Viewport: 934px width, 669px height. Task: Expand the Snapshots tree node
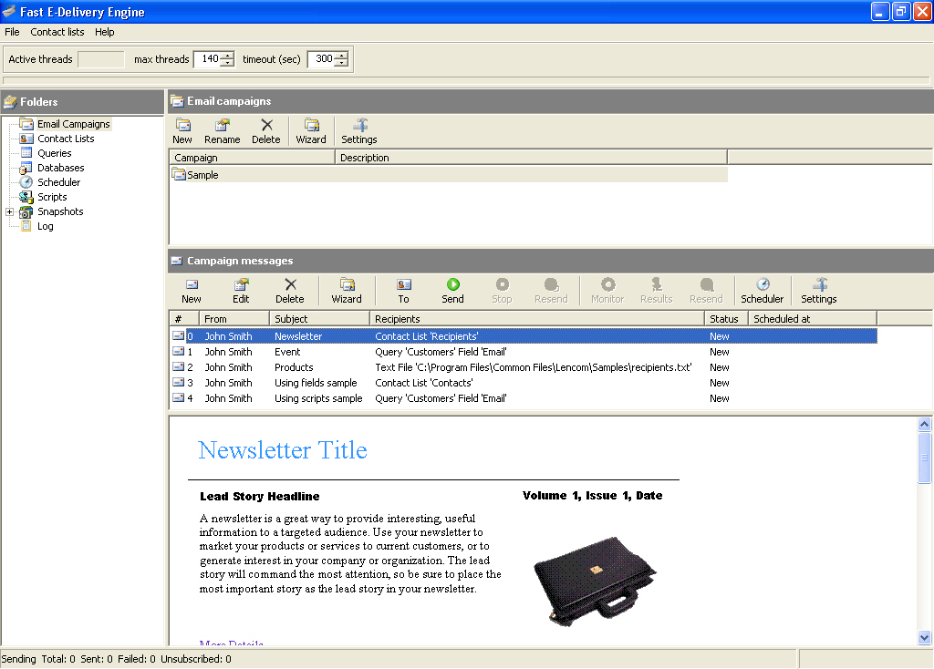(9, 211)
